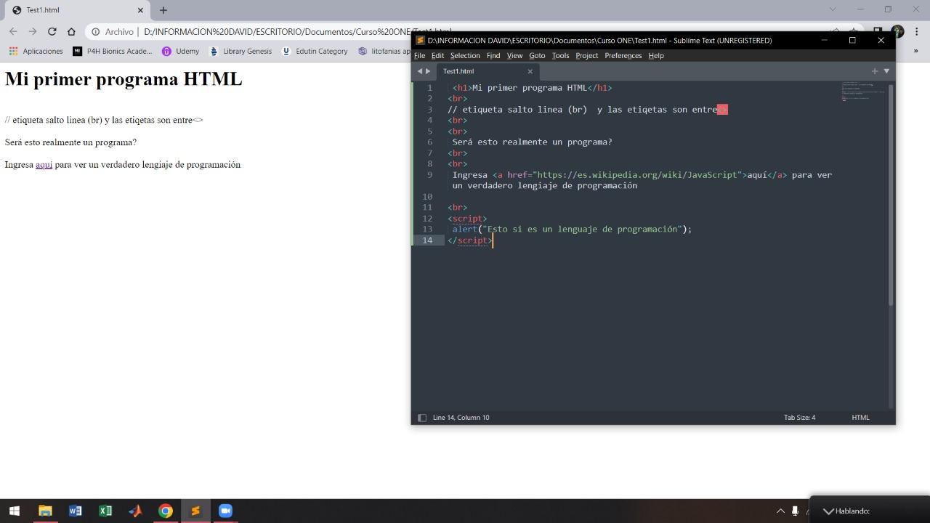This screenshot has width=930, height=523.
Task: Open the litofanias bookmark
Action: coord(384,51)
